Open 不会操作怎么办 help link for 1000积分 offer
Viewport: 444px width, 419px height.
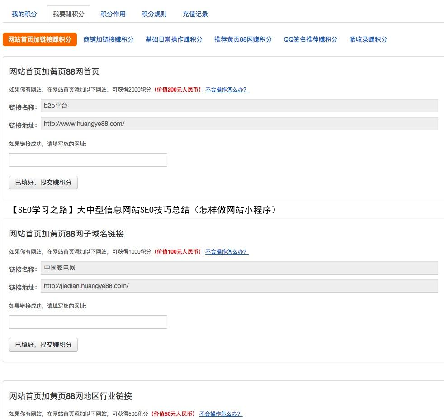tap(227, 252)
